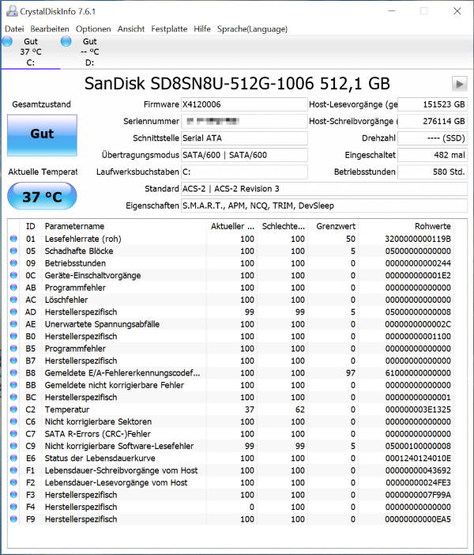Click the Host-Schreibvorgänge value 276114 GB
This screenshot has height=555, width=474.
tap(433, 122)
